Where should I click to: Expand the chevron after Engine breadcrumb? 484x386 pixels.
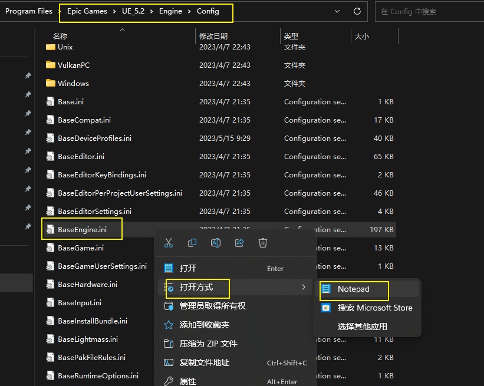[189, 11]
